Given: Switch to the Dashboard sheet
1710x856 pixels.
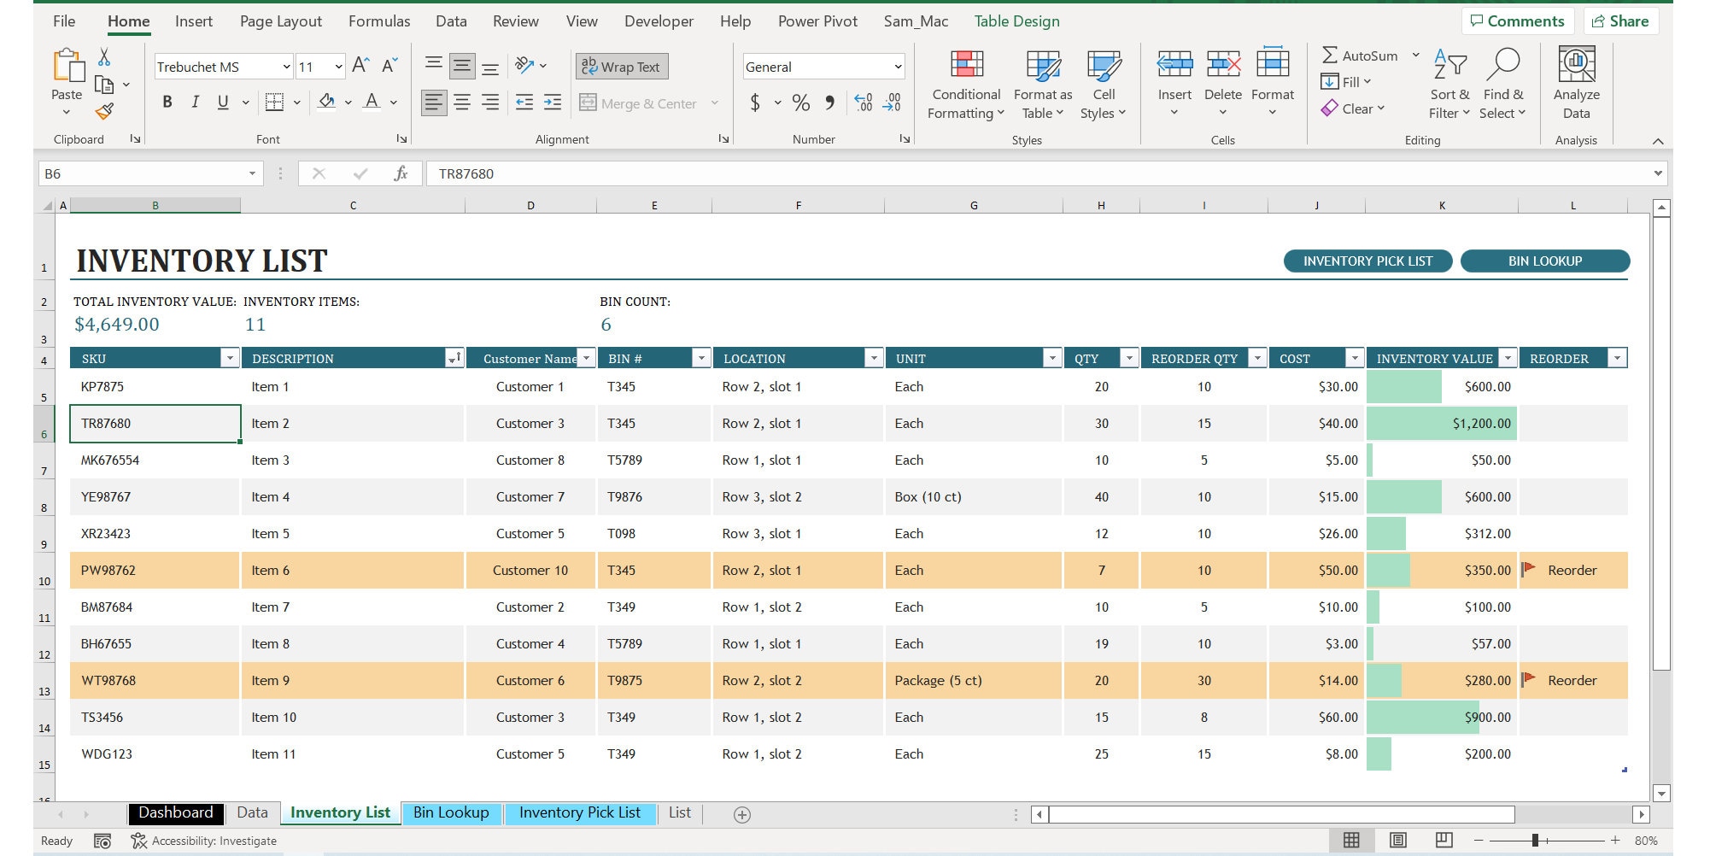Looking at the screenshot, I should (175, 812).
